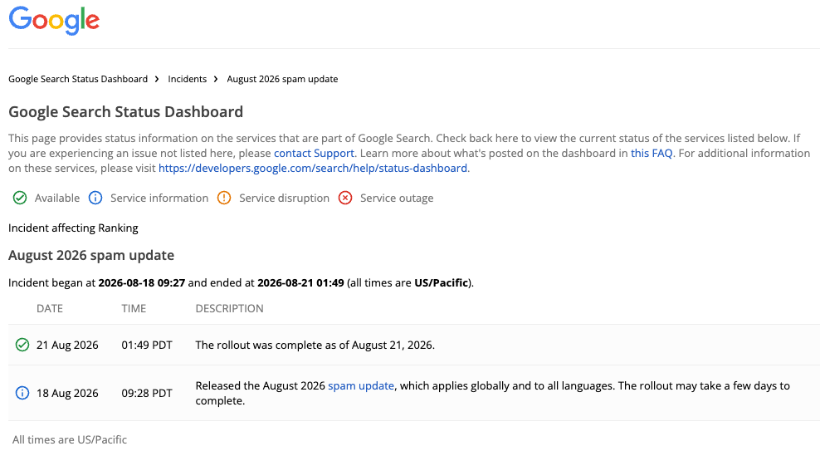The height and width of the screenshot is (451, 820).
Task: Click DESCRIPTION column header
Action: (x=230, y=309)
